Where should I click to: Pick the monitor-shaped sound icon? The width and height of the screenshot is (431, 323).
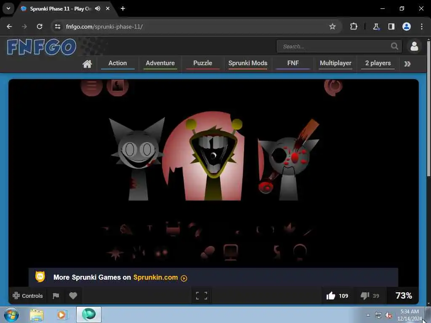(x=231, y=252)
